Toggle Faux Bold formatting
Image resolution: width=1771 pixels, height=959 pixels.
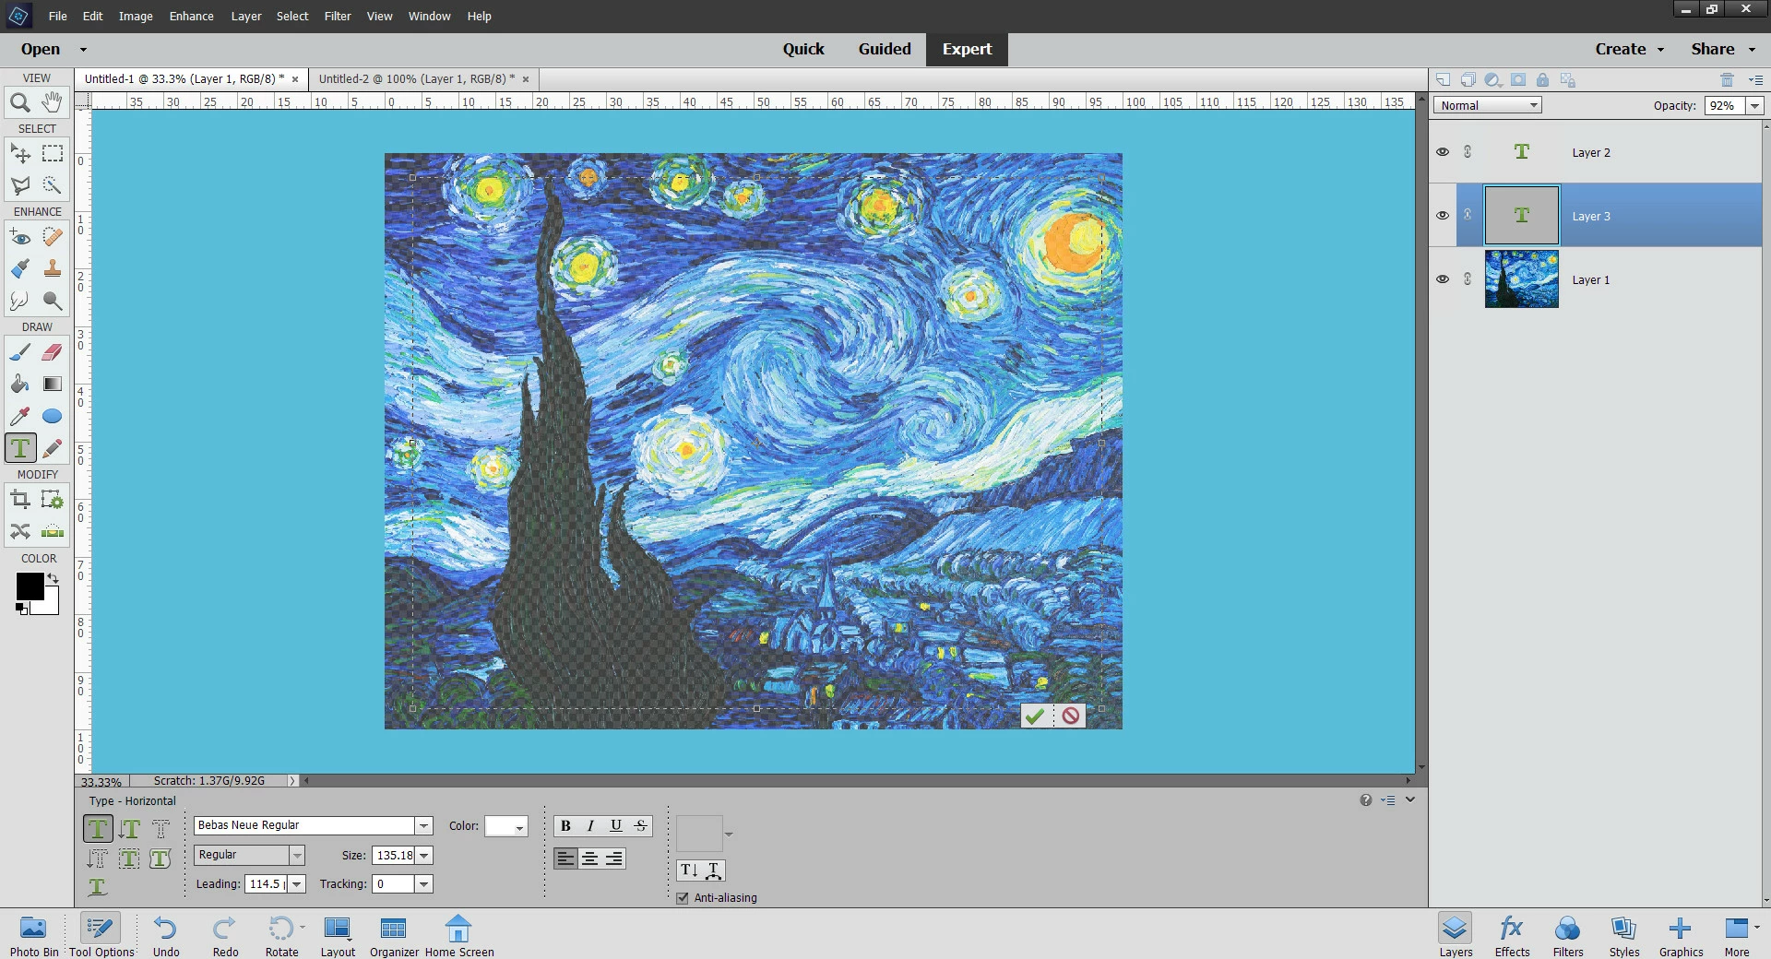pos(565,826)
